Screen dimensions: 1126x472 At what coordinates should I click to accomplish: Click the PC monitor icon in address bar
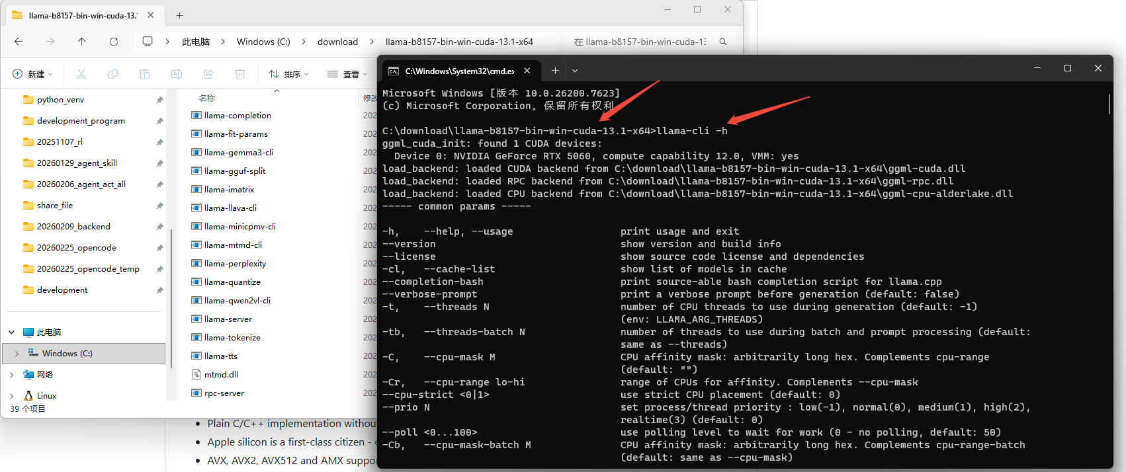click(148, 42)
